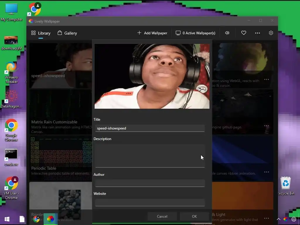300x225 pixels.
Task: Click the wallpaper preview image in dialog
Action: point(152,76)
